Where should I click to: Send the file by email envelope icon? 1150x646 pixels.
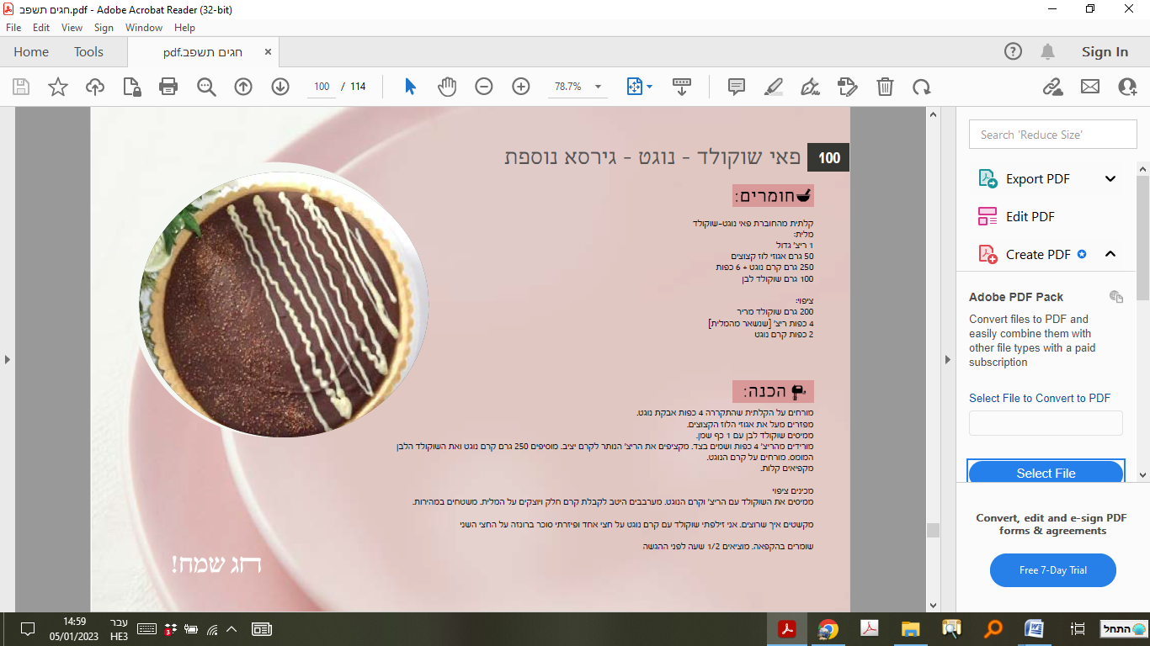point(1090,87)
